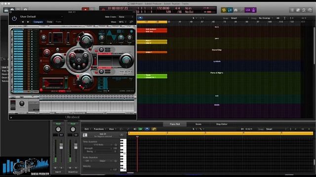Switch to the Score tab
316x177 pixels.
point(198,124)
